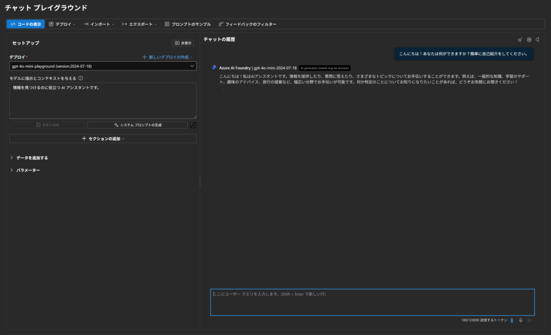Open the 新しいデプロイの作成 dropdown

click(x=167, y=56)
